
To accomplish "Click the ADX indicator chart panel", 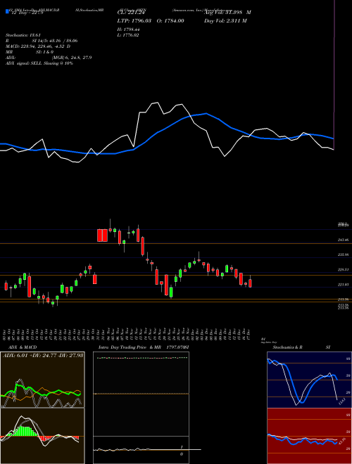I will [x=42, y=380].
